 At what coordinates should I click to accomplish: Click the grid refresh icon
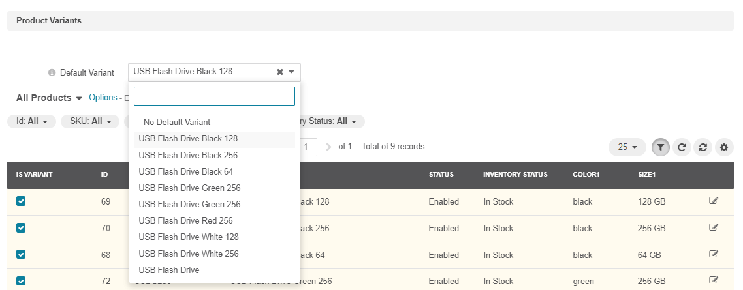click(x=681, y=147)
